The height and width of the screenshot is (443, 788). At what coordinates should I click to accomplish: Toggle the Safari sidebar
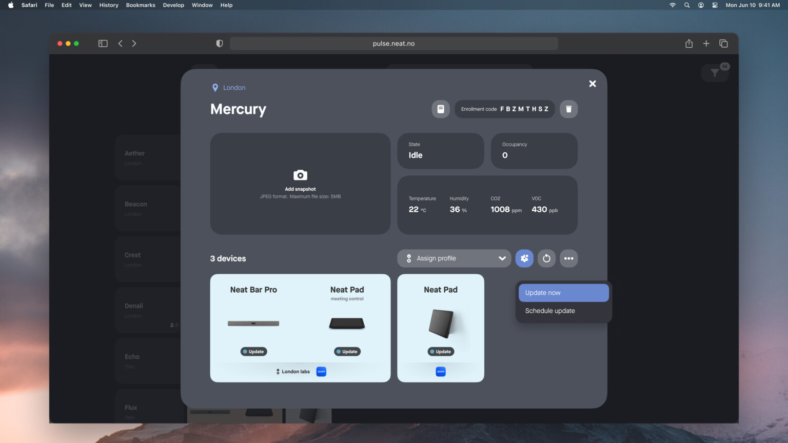[x=103, y=44]
